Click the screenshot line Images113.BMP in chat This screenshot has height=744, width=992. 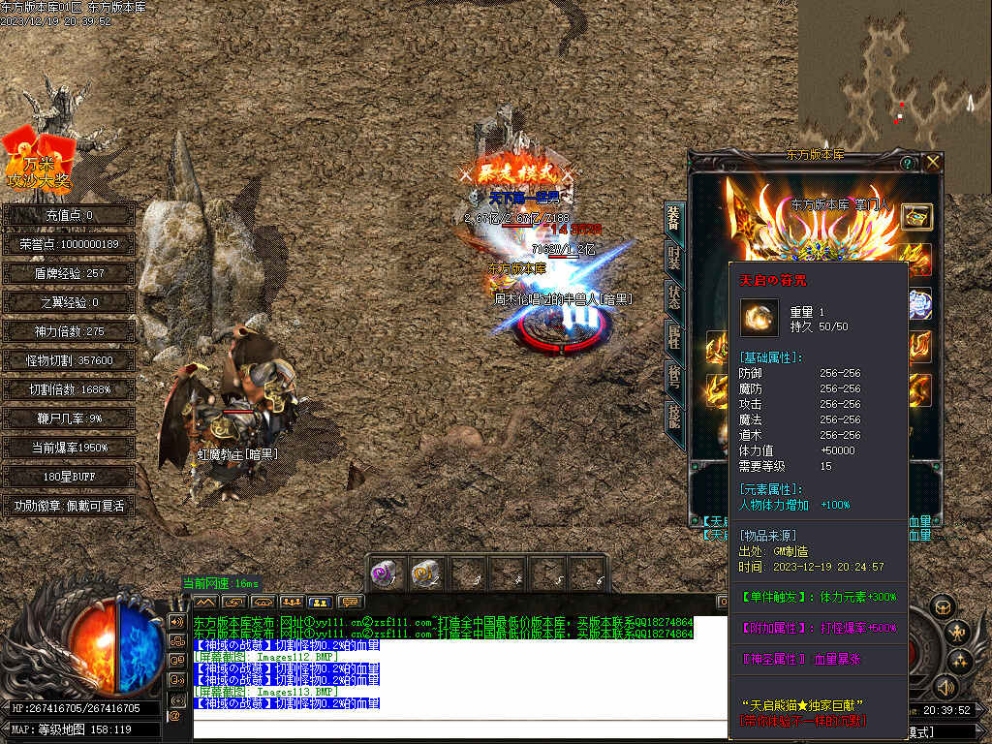[x=265, y=692]
